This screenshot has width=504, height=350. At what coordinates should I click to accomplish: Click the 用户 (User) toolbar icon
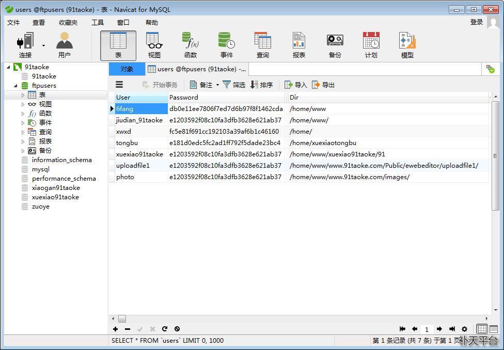click(64, 45)
